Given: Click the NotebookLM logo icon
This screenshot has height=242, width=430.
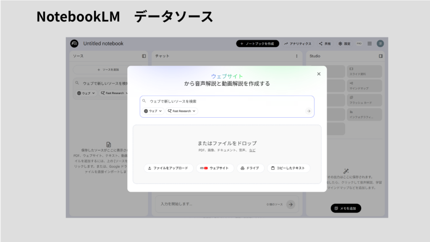Looking at the screenshot, I should coord(74,44).
